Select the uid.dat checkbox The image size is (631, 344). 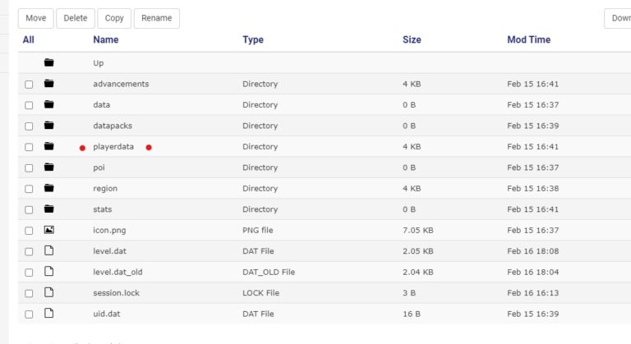(30, 314)
